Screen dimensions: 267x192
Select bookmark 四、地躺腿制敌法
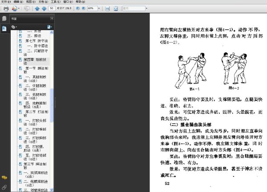point(35,105)
